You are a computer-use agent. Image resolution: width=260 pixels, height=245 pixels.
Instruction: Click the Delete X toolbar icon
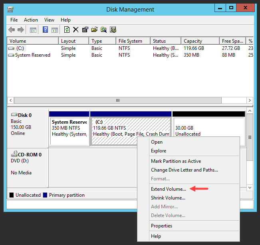pos(76,30)
